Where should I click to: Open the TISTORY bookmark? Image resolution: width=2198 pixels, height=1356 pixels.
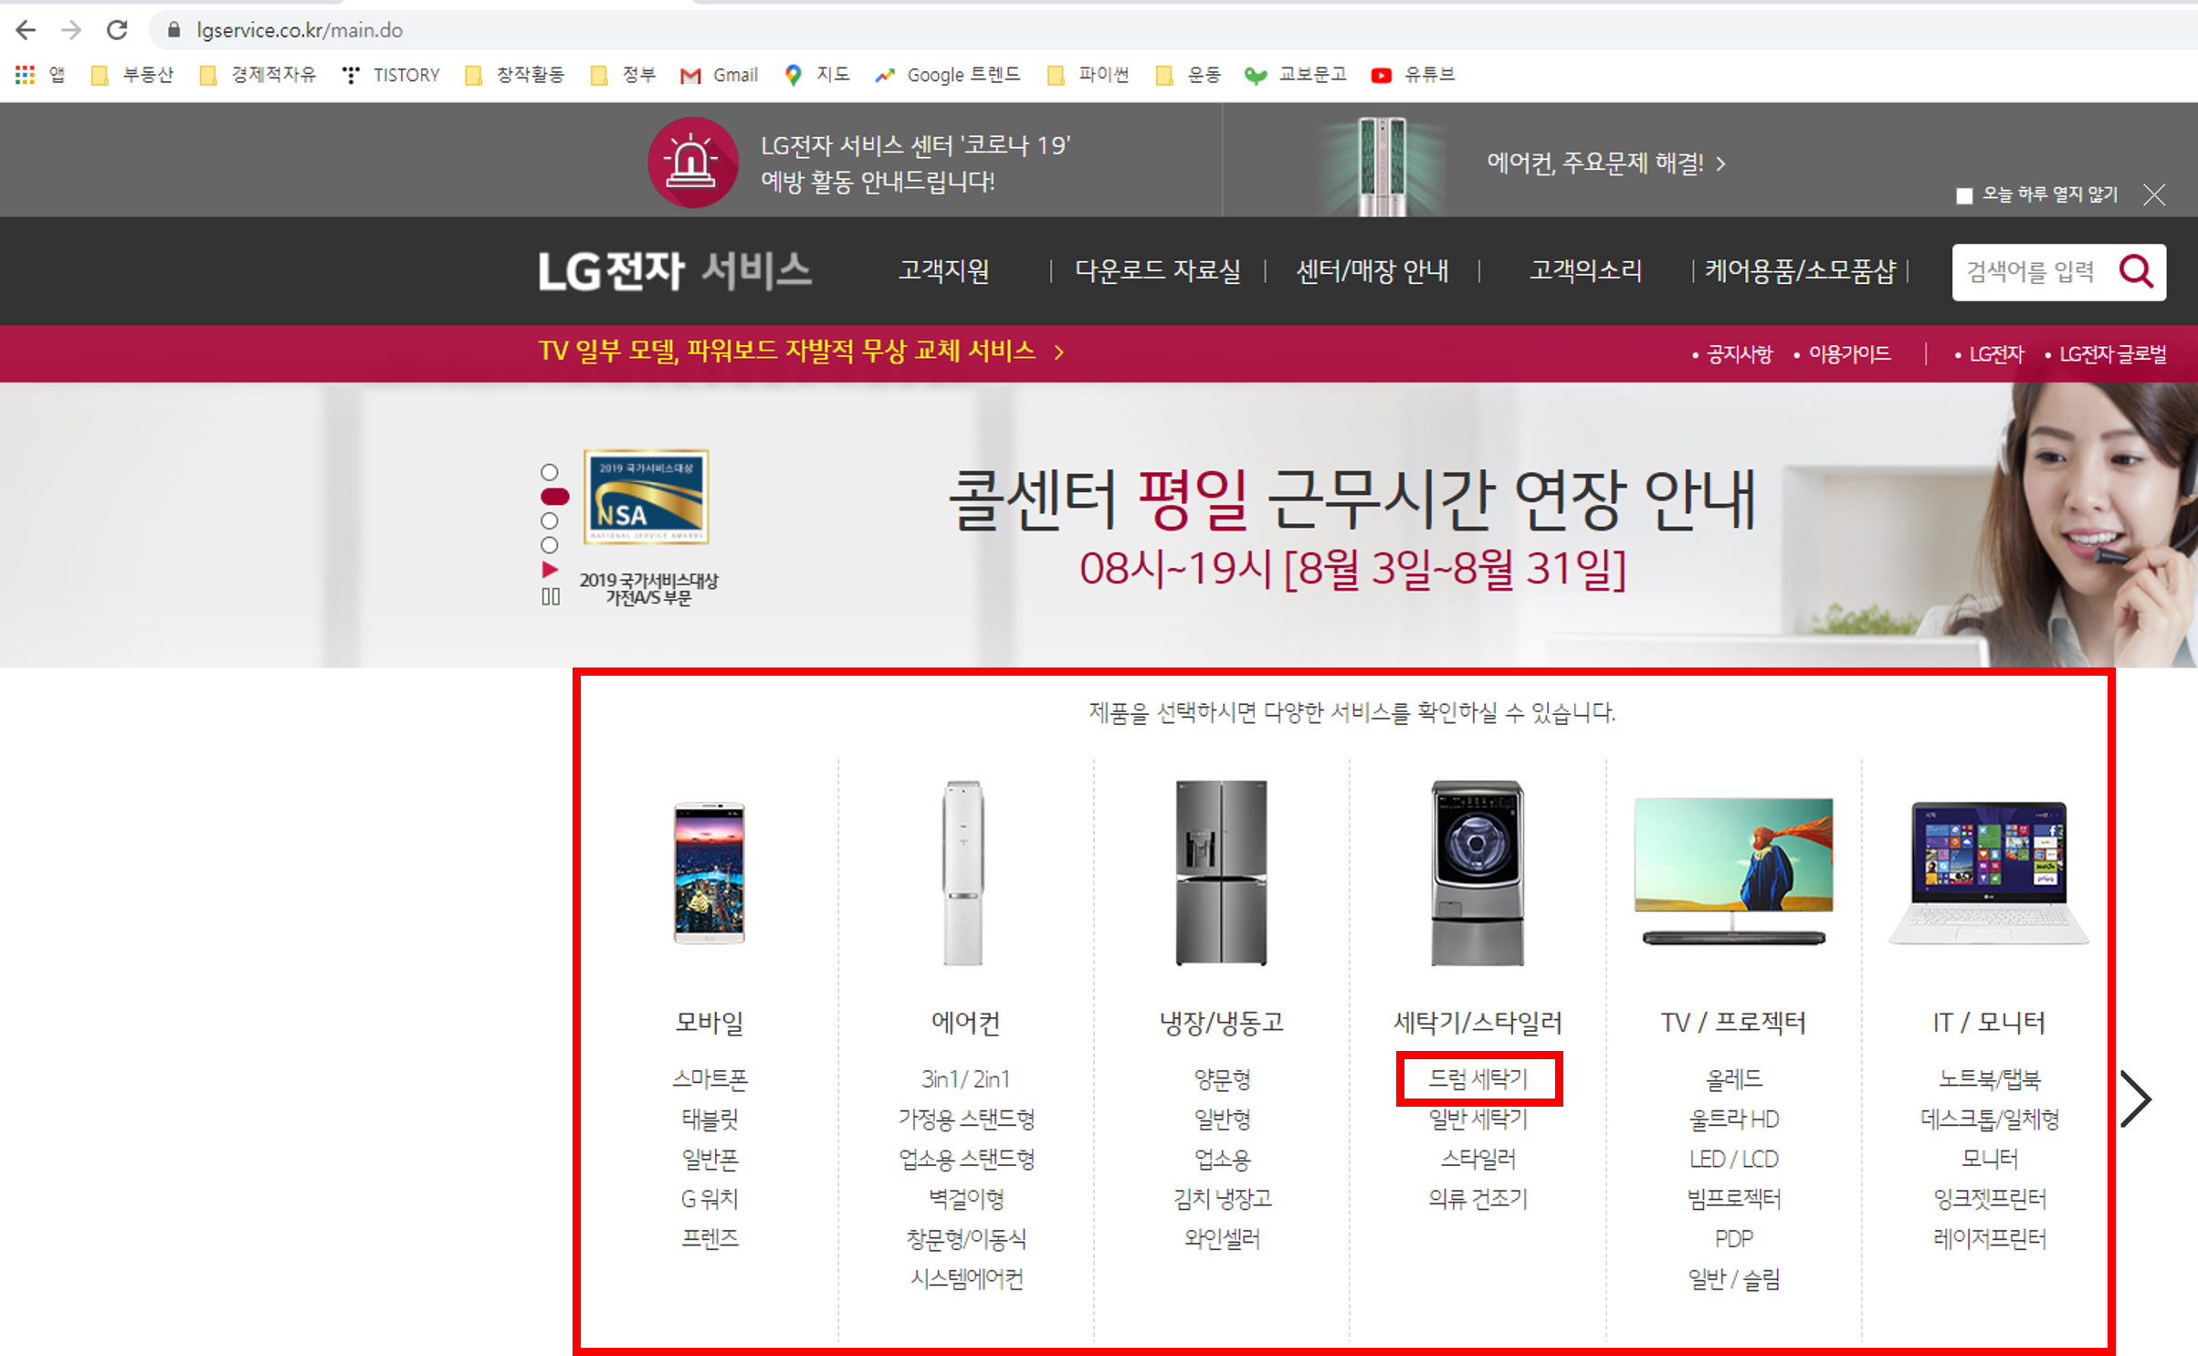(x=390, y=75)
